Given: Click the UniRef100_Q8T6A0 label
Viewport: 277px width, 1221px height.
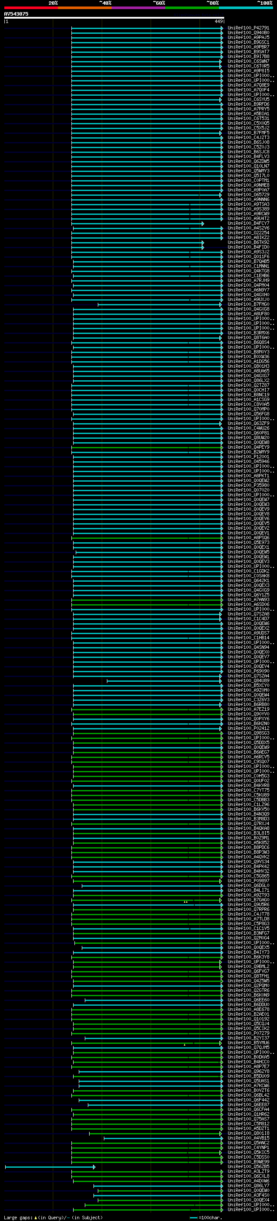Looking at the screenshot, I should coord(248,337).
